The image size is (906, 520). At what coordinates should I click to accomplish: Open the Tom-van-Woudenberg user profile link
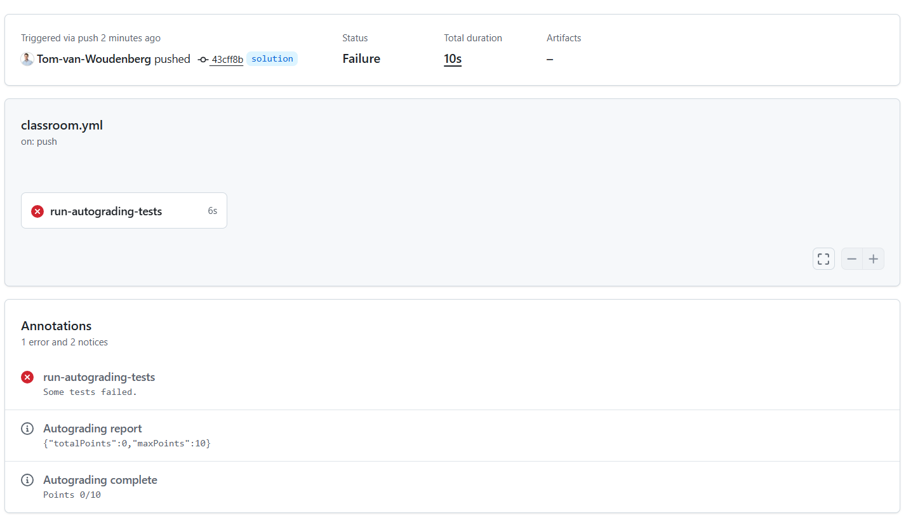(x=94, y=59)
